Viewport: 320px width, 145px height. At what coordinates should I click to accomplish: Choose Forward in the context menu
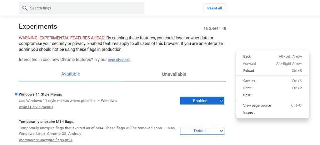tap(272, 63)
